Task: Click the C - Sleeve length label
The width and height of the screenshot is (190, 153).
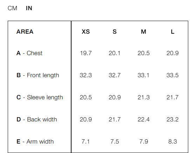Action: point(40,97)
